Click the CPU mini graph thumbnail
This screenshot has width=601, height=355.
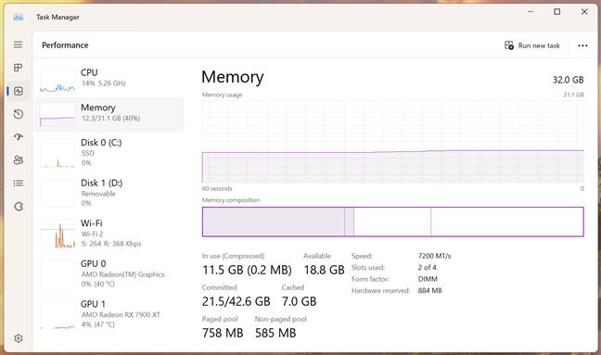coord(58,81)
